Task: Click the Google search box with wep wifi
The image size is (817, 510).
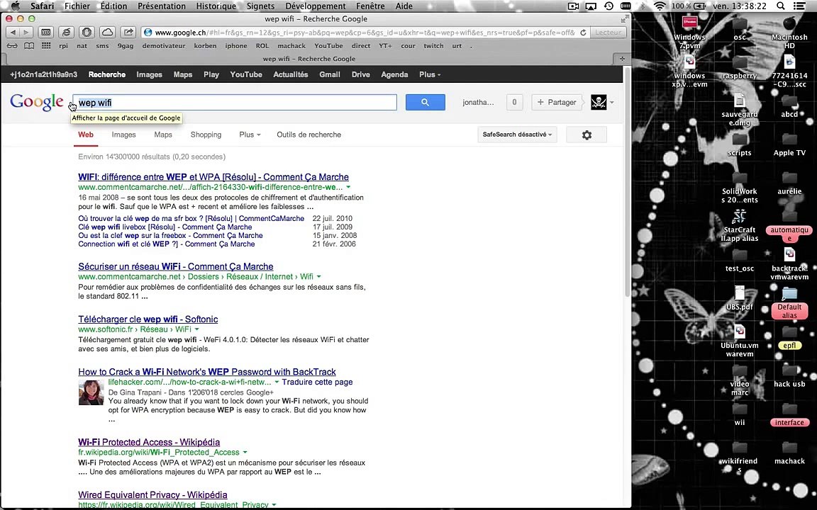Action: [x=235, y=103]
